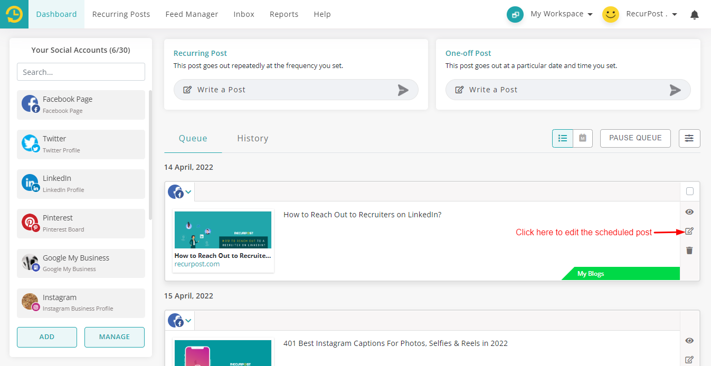Click the '14 April, 2022' date heading

point(189,167)
